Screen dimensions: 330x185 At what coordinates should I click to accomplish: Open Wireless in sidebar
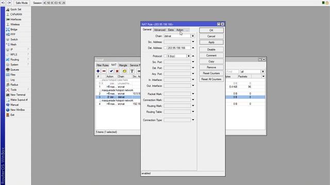point(15,25)
